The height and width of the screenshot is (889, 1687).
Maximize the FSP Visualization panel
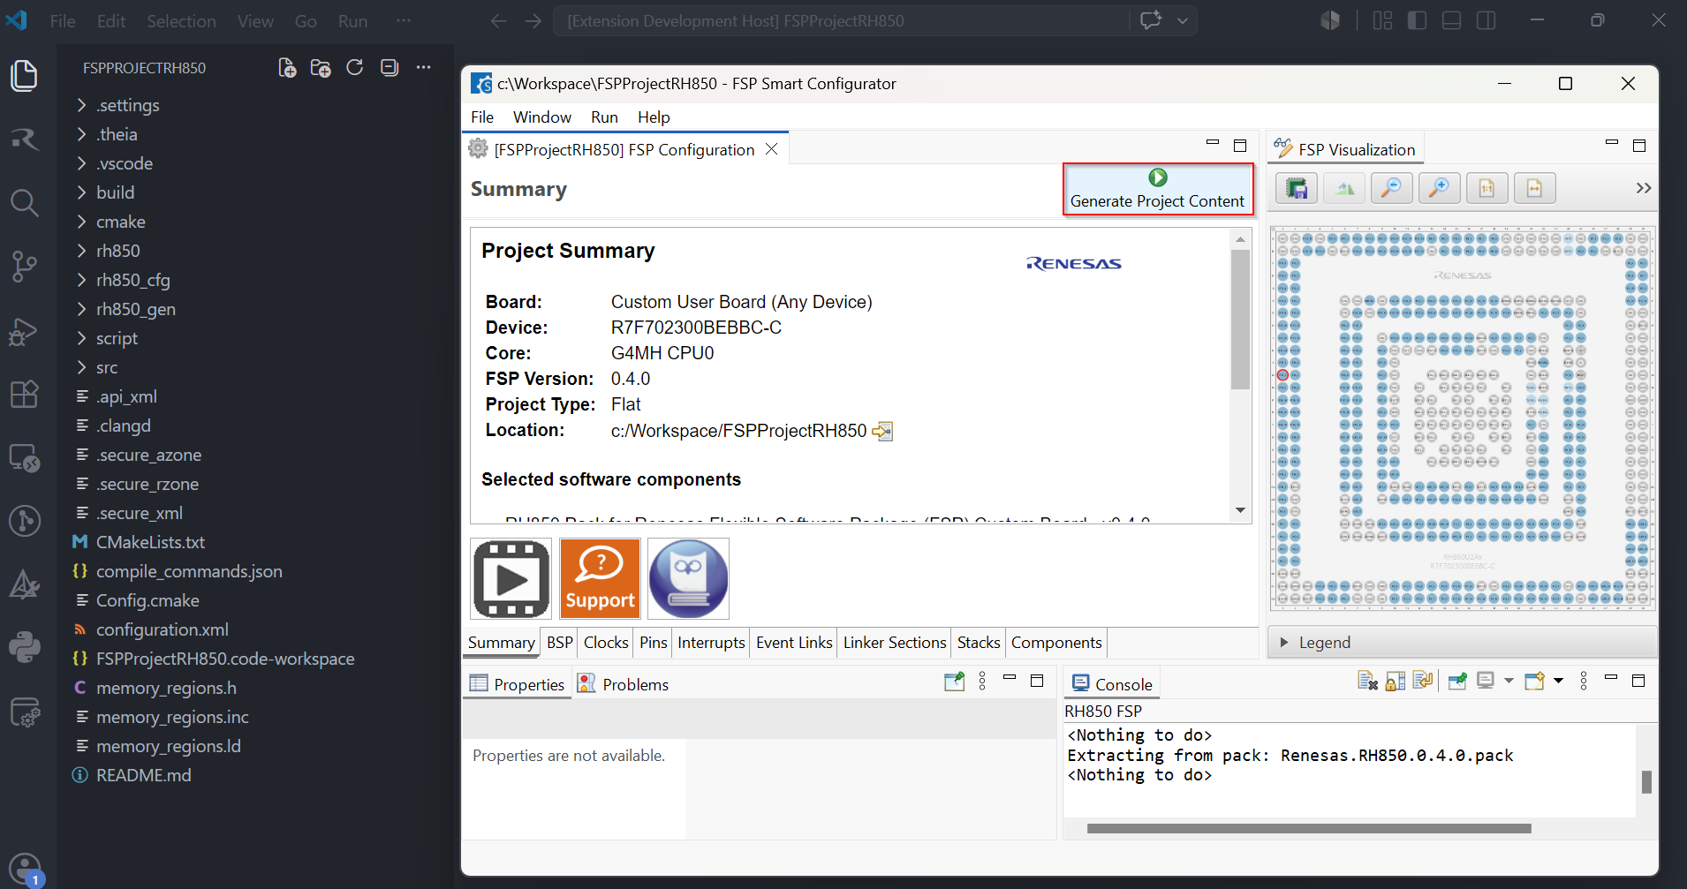(1639, 146)
